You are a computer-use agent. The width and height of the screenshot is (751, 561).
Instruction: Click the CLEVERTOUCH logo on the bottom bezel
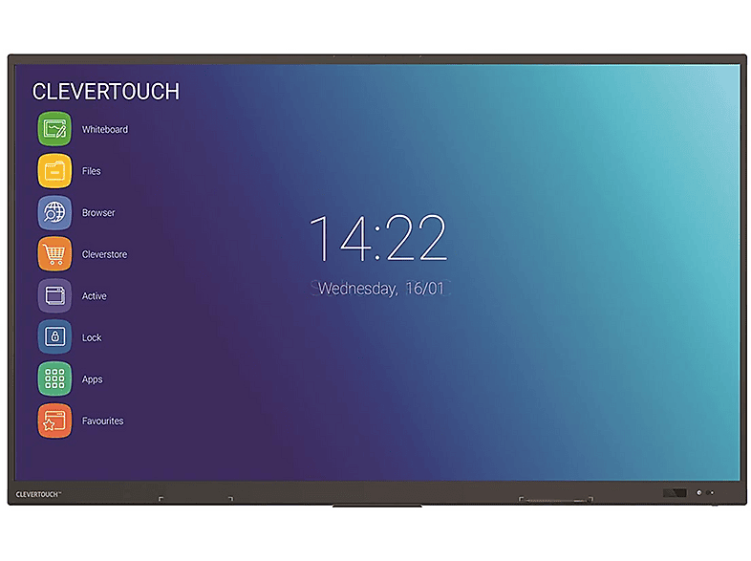coord(38,494)
